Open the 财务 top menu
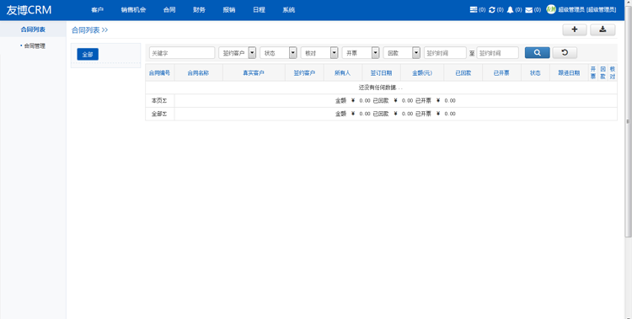The image size is (632, 319). (199, 9)
